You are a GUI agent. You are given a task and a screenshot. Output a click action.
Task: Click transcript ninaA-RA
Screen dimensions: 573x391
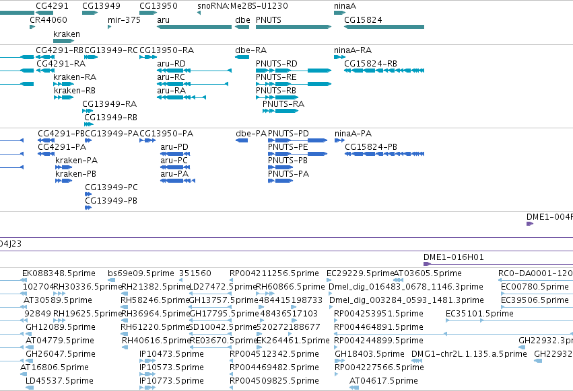[339, 57]
